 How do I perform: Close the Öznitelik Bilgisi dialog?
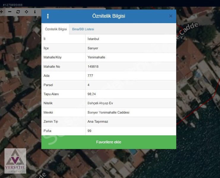coord(171,16)
